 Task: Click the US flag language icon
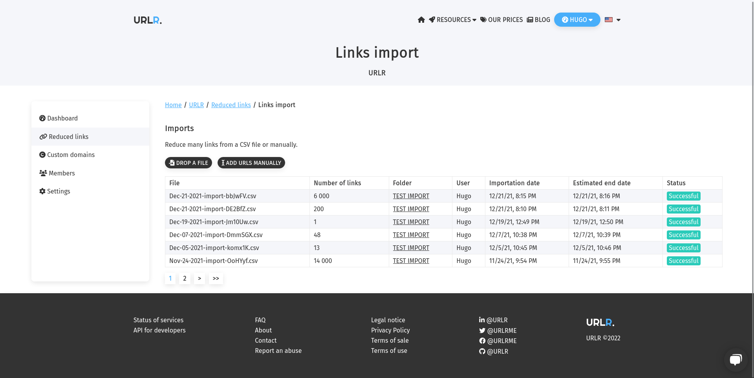[x=609, y=20]
